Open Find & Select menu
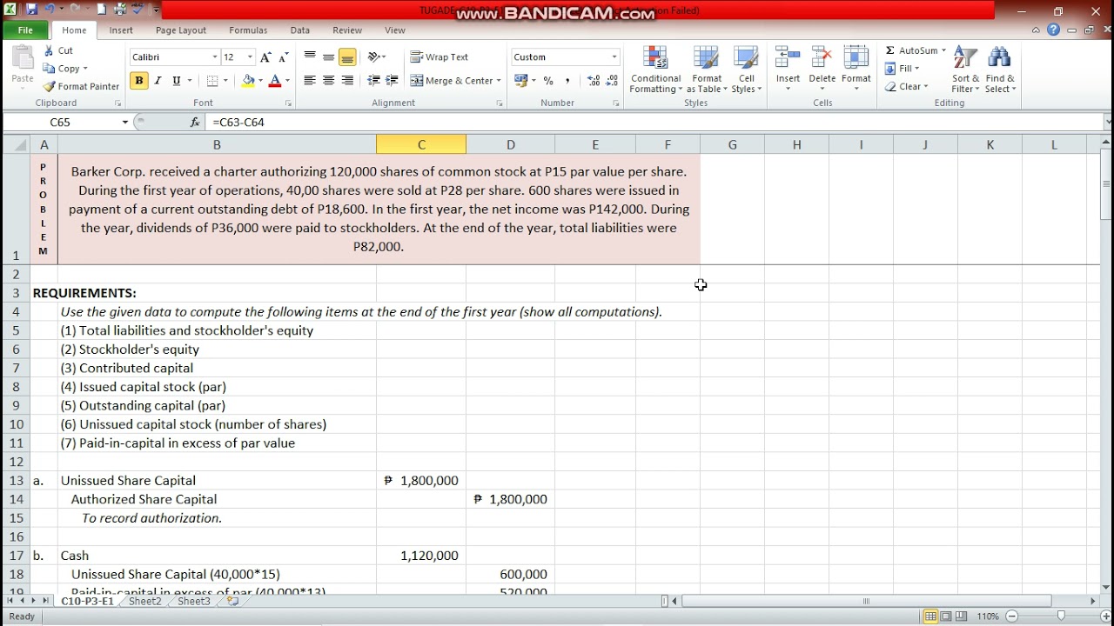Viewport: 1114px width, 626px height. (x=1000, y=70)
